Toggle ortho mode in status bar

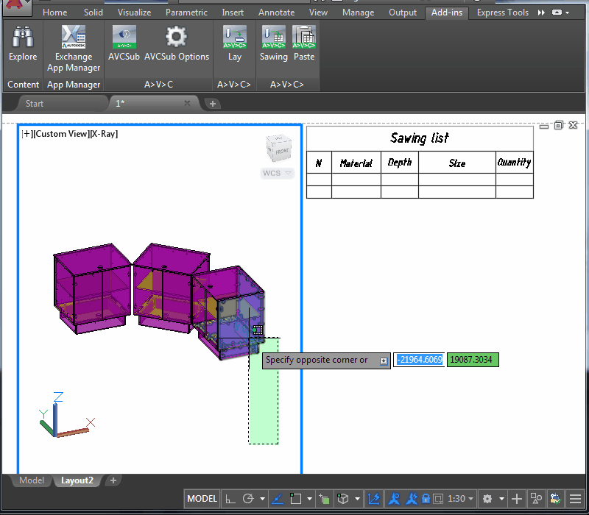point(230,499)
